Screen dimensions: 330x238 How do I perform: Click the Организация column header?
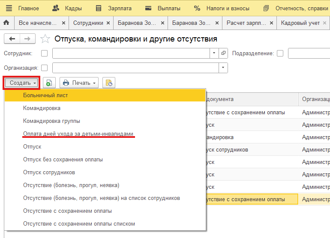[x=315, y=99]
